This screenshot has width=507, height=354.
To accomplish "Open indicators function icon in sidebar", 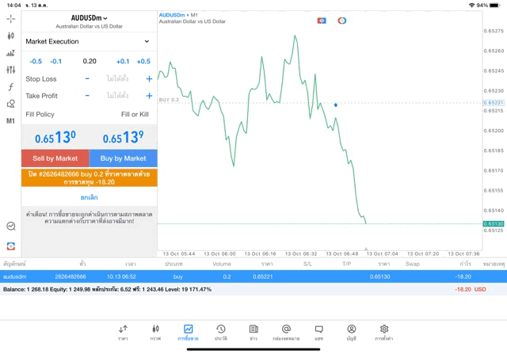I will (x=10, y=87).
